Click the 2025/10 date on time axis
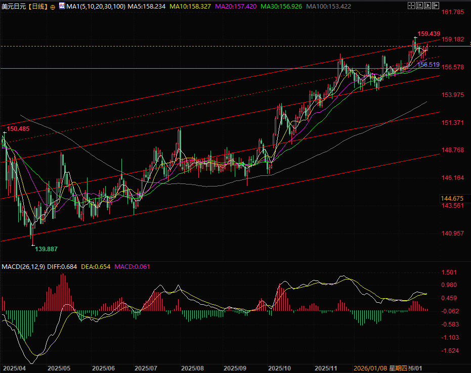This screenshot has height=373, width=471. (x=279, y=368)
